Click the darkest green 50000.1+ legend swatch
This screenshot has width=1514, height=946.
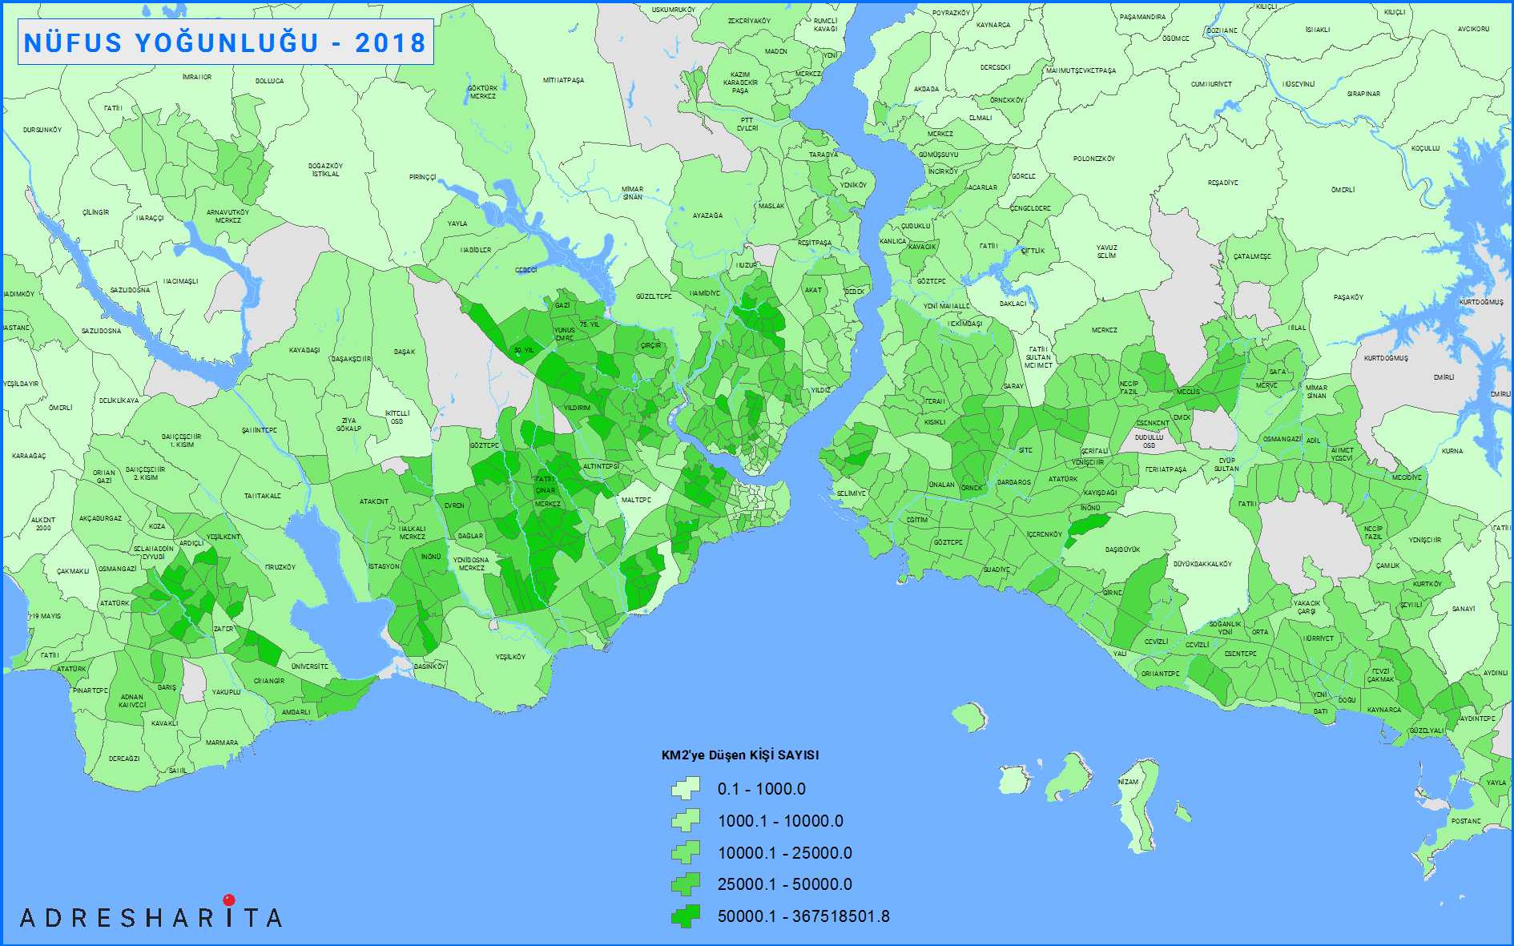tap(686, 916)
